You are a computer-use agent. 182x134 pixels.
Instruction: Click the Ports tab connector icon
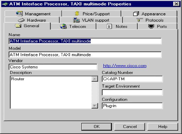[x=151, y=26]
